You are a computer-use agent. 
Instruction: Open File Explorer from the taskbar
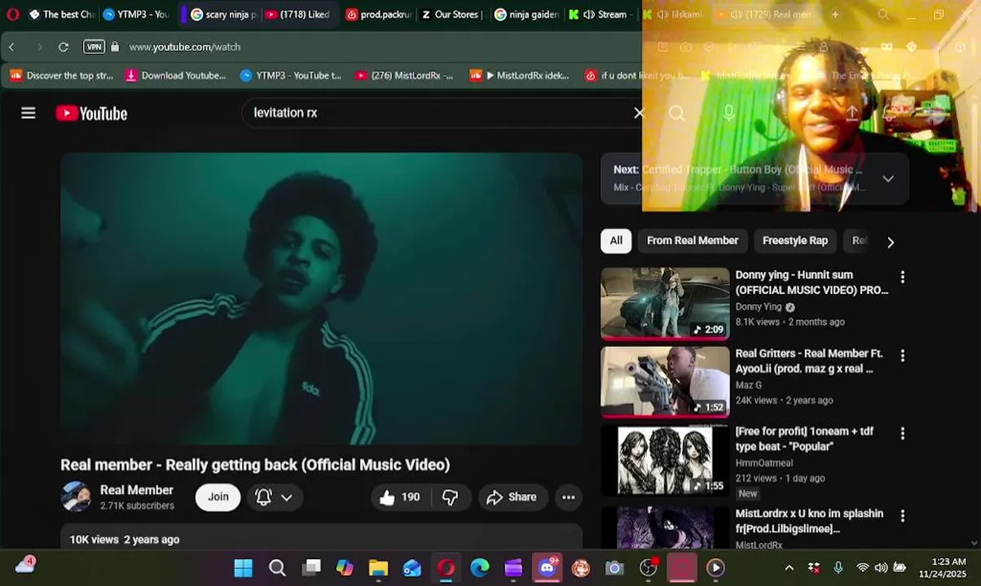(x=378, y=567)
